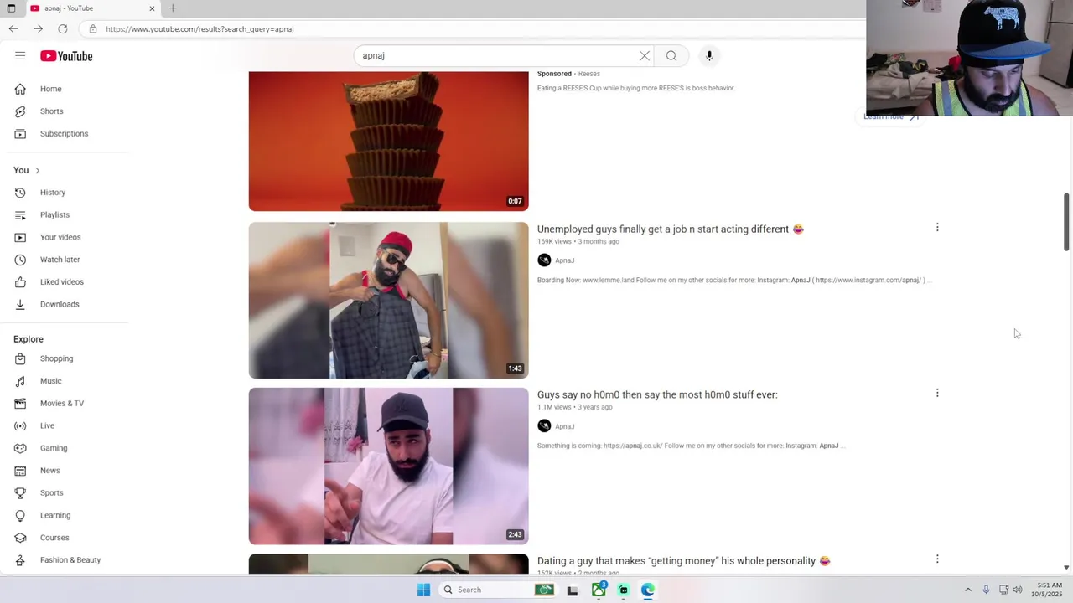Clear the search box with the X
1073x603 pixels.
point(644,56)
